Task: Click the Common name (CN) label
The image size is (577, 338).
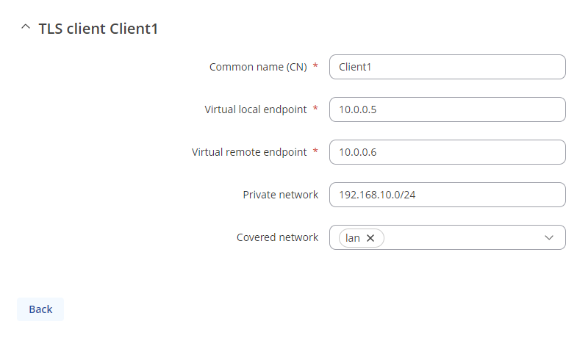Action: point(257,67)
